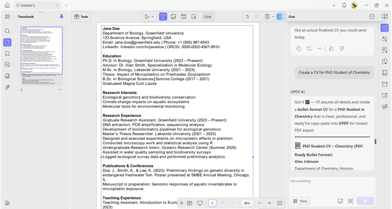Toggle the Think mode in chat
The height and width of the screenshot is (209, 392).
[x=300, y=201]
